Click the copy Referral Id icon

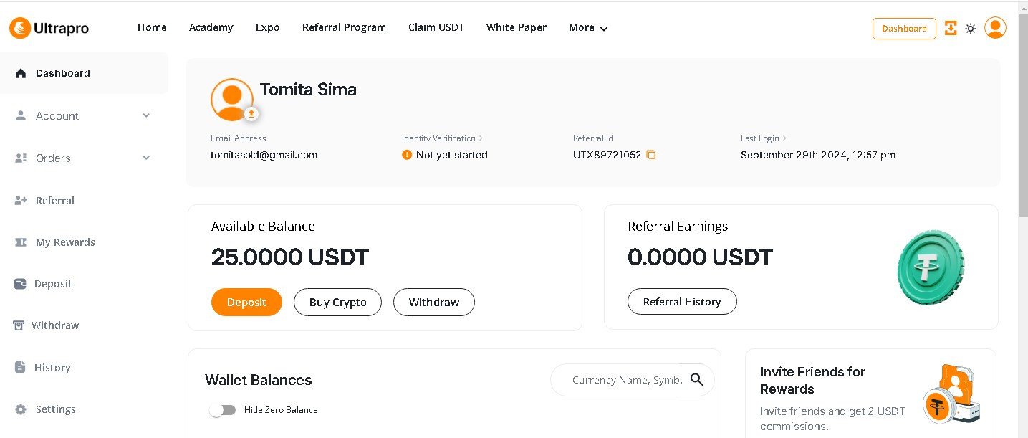pos(651,155)
